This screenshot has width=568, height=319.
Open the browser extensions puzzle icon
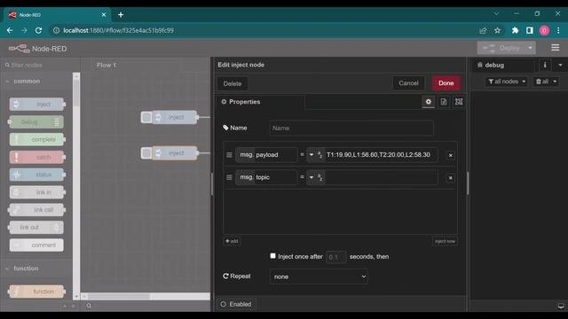click(515, 30)
